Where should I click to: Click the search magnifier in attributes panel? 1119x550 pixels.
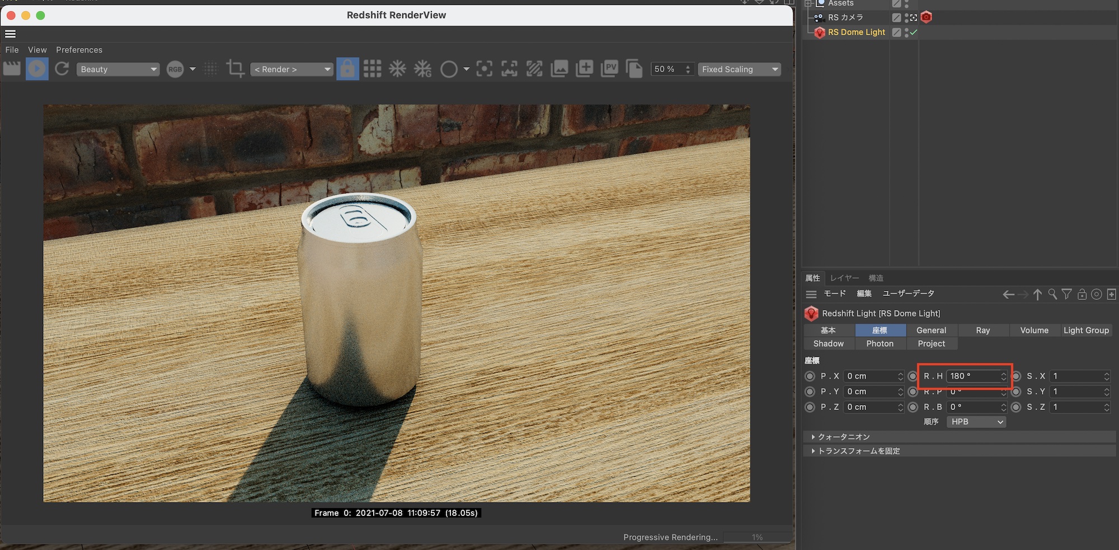[1052, 294]
